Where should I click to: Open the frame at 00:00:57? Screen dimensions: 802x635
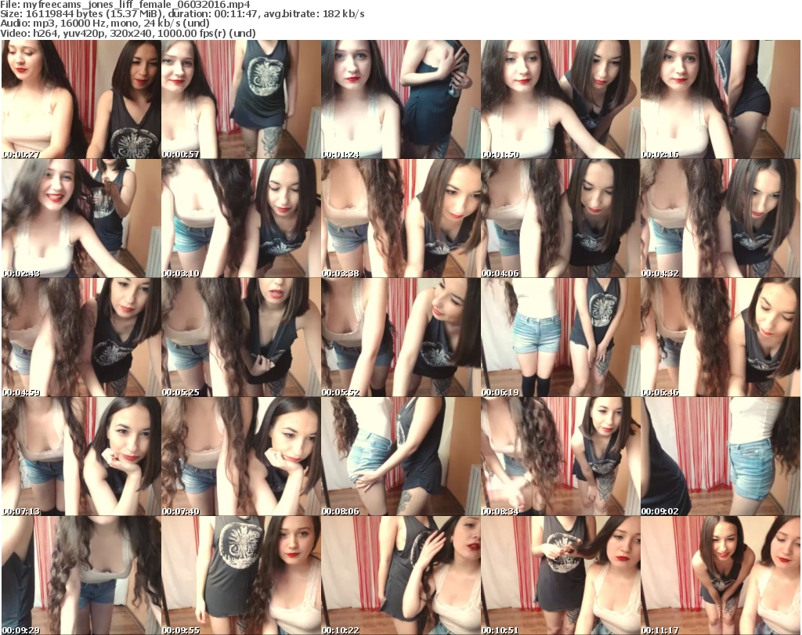click(241, 99)
